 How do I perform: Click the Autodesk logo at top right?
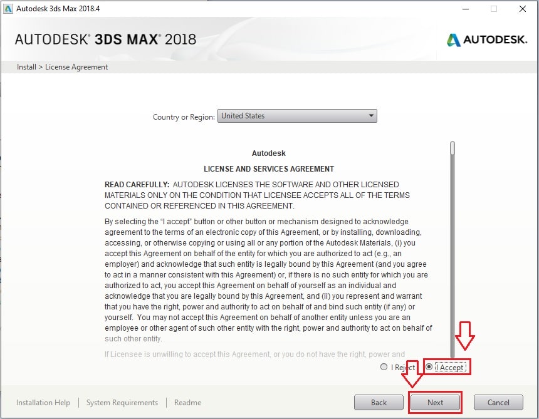point(487,40)
